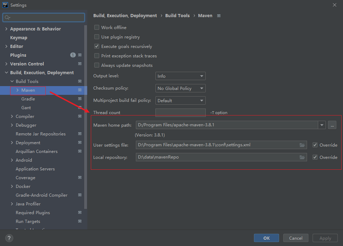Enable Print exception stack traces
This screenshot has height=246, width=343.
click(x=97, y=56)
